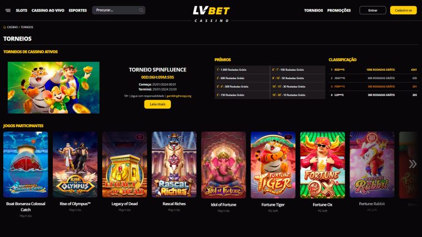
Task: Open the Fortune Ox game thumbnail
Action: (323, 165)
